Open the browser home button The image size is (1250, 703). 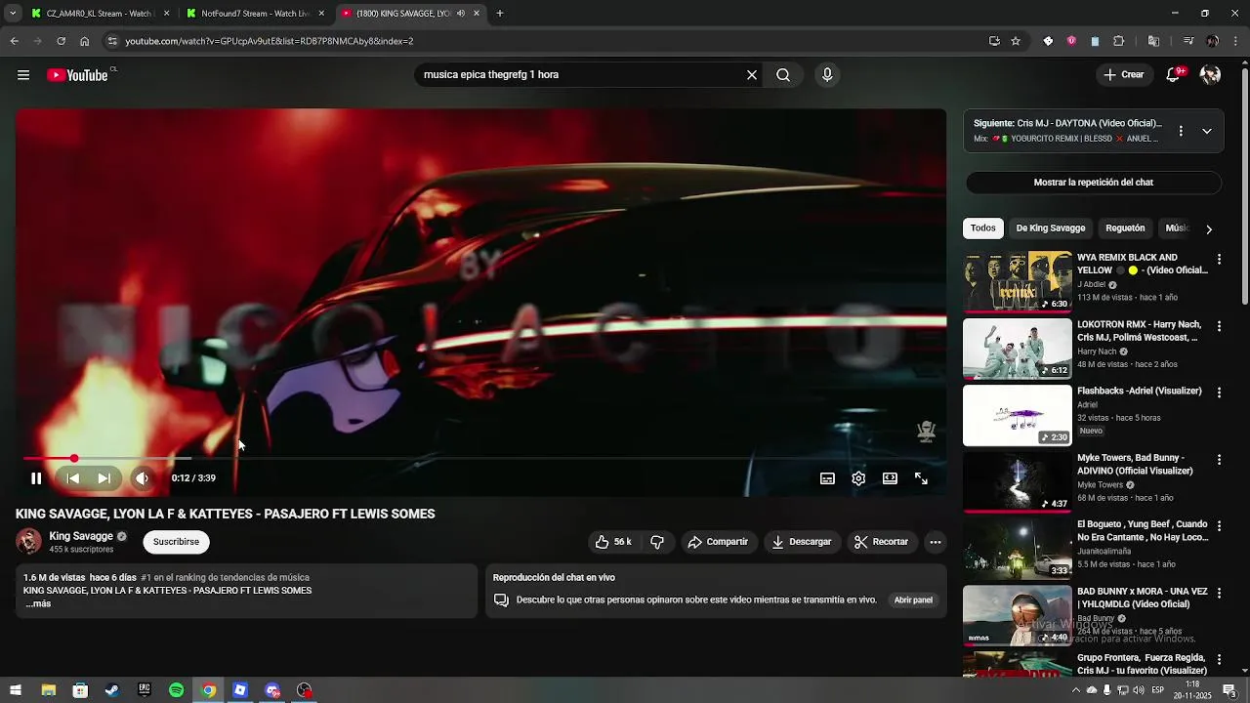click(x=84, y=41)
